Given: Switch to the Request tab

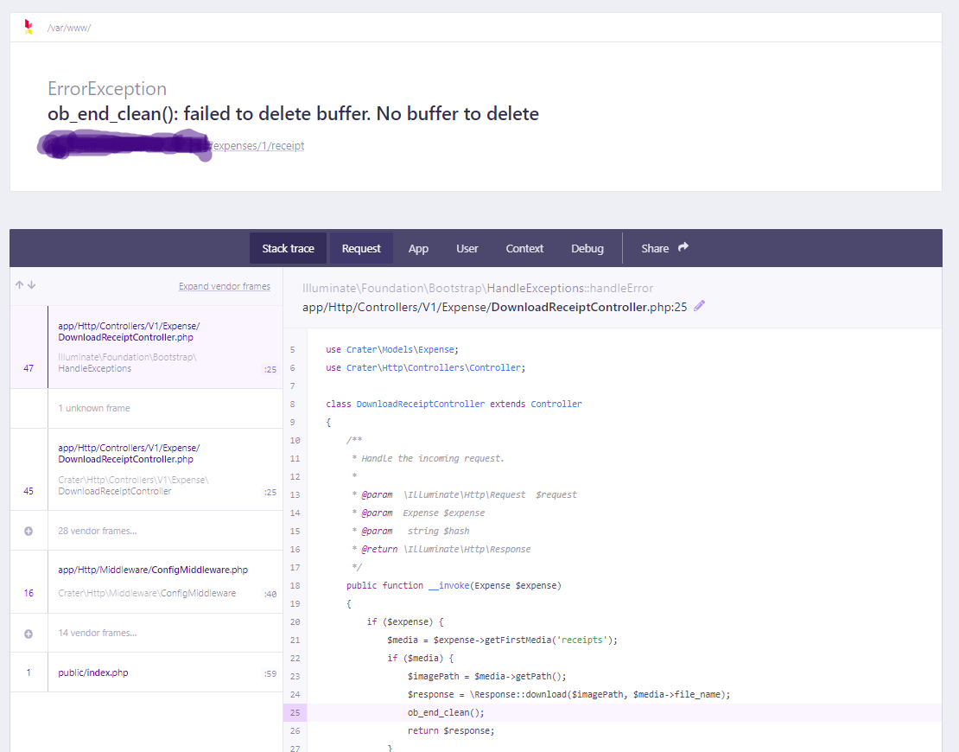Looking at the screenshot, I should (x=361, y=248).
